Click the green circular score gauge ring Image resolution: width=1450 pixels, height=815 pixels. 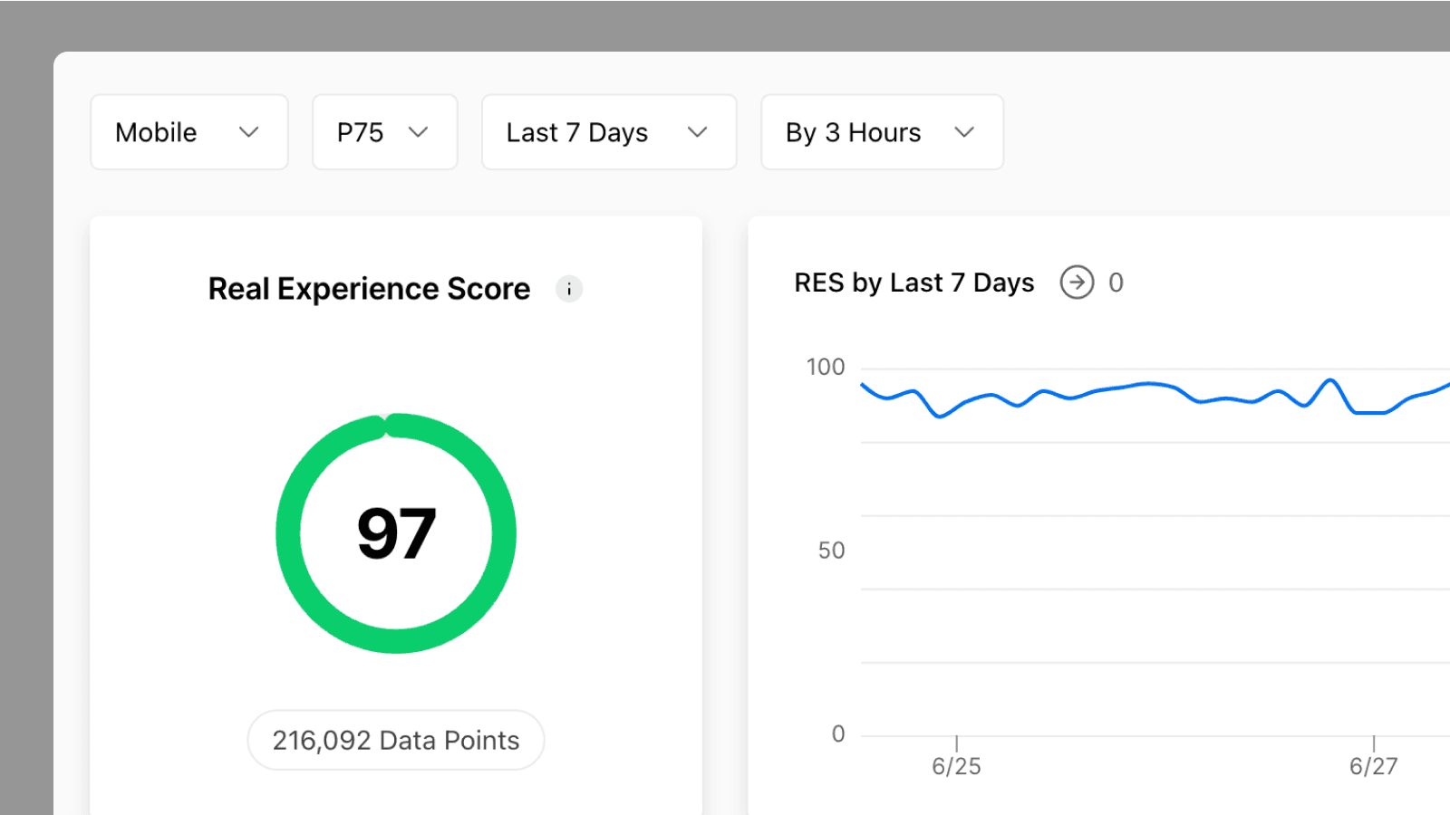pos(288,534)
